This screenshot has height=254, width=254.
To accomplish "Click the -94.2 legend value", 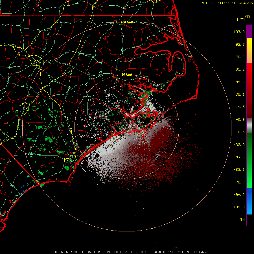I will point(239,194).
